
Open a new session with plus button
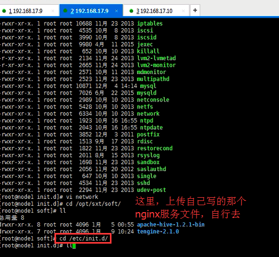pyautogui.click(x=195, y=10)
